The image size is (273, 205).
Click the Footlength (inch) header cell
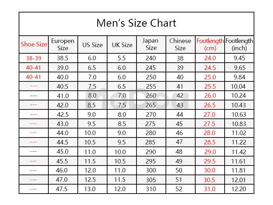click(239, 44)
